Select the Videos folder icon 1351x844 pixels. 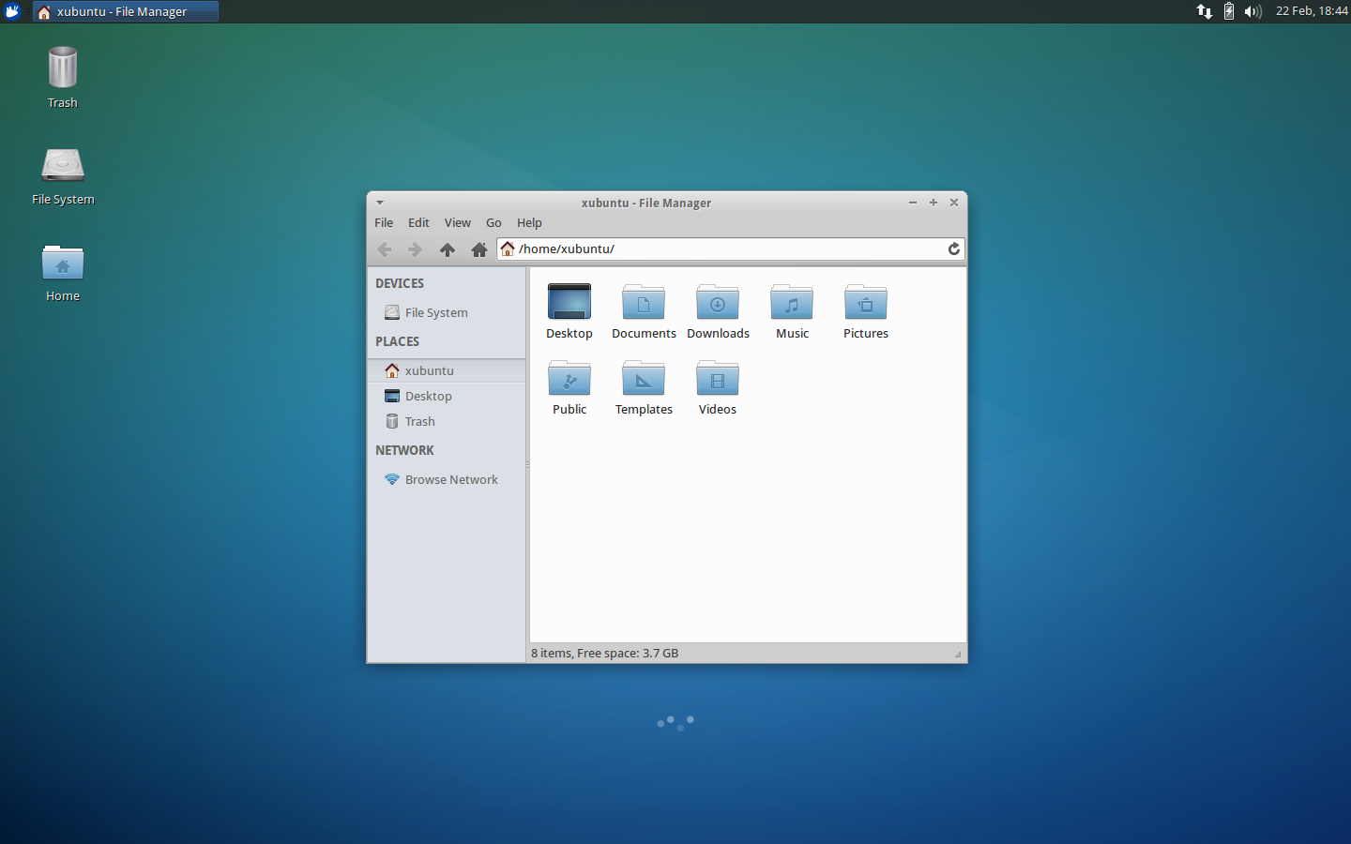[718, 380]
